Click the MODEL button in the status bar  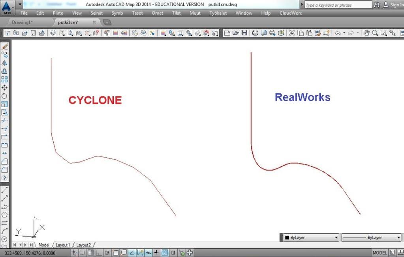pyautogui.click(x=380, y=253)
